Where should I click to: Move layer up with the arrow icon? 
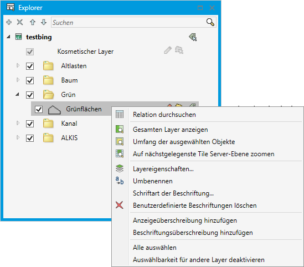33,22
